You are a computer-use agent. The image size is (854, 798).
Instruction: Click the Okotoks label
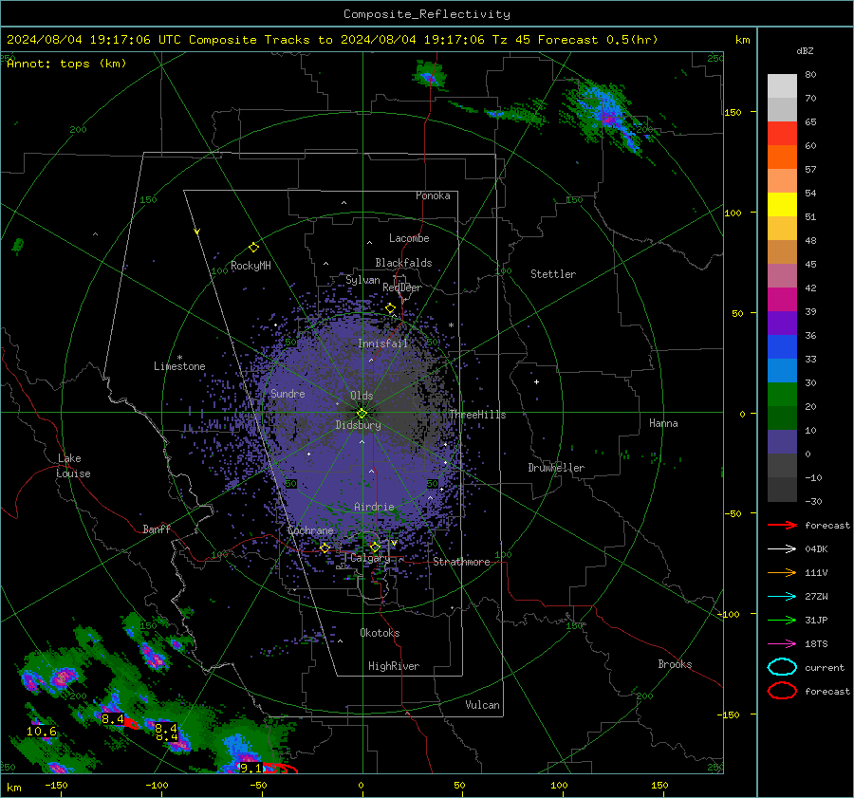coord(380,633)
